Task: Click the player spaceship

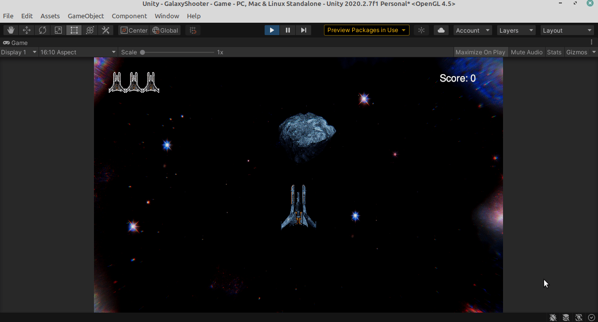Action: click(298, 207)
